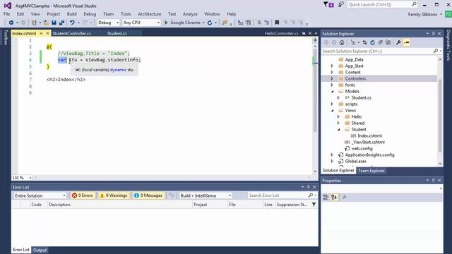Click the Save All toolbar icon
This screenshot has height=254, width=452.
point(61,23)
